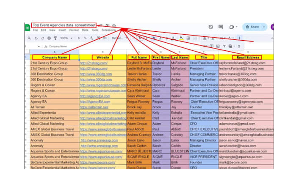Open the zoom 100% dropdown
Viewport: 288px width, 174px height.
(66, 38)
